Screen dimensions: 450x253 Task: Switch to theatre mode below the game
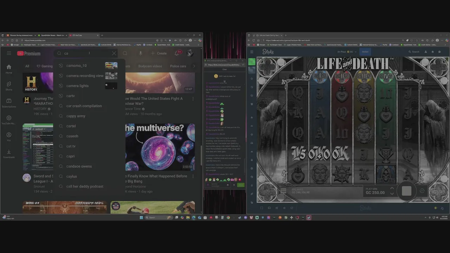269,208
